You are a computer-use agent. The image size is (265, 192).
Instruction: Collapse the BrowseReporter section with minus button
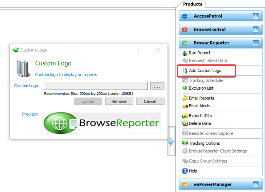pyautogui.click(x=255, y=43)
